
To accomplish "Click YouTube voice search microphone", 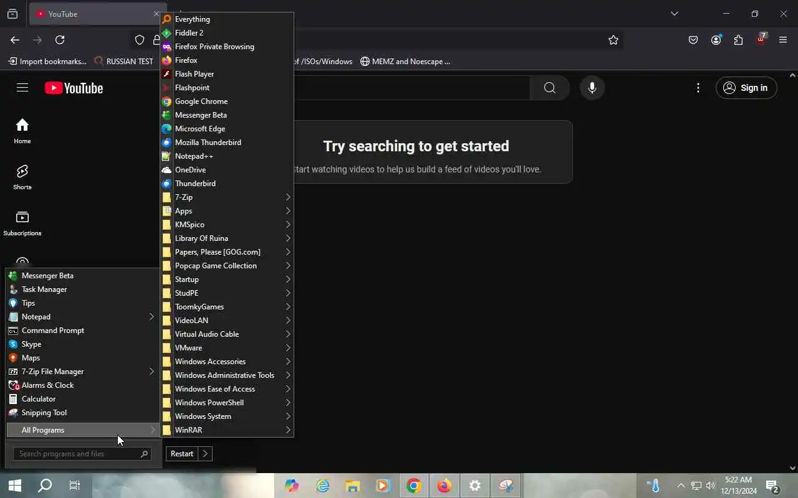I will tap(592, 88).
